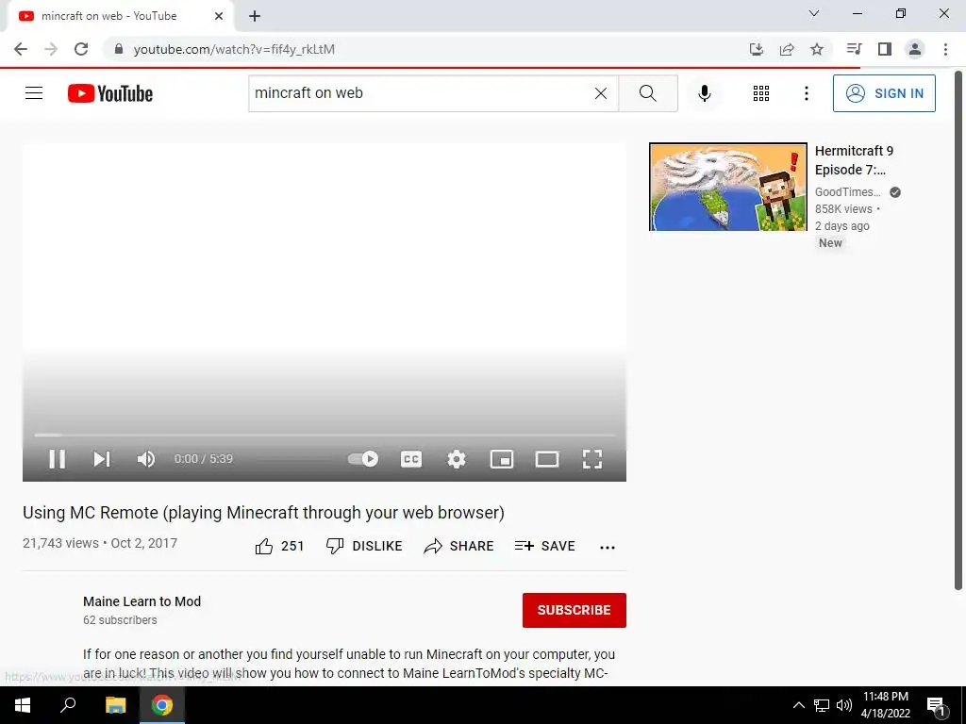Show hidden system tray icons
Viewport: 966px width, 724px height.
tap(798, 705)
